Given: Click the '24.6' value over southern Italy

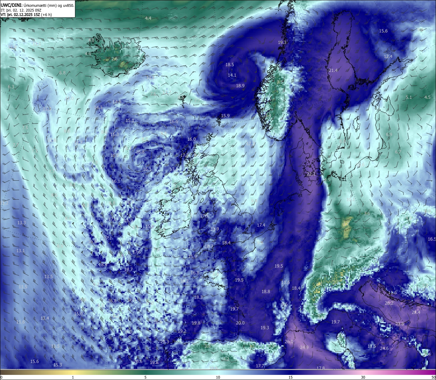Looking at the screenshot, I should 384,348.
